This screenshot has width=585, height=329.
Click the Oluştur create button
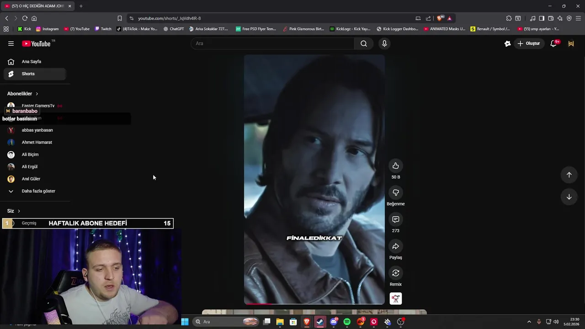point(529,43)
